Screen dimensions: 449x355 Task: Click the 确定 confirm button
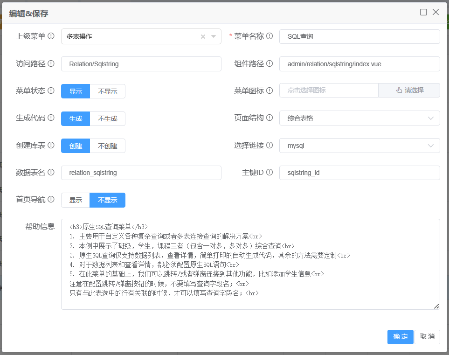click(400, 337)
